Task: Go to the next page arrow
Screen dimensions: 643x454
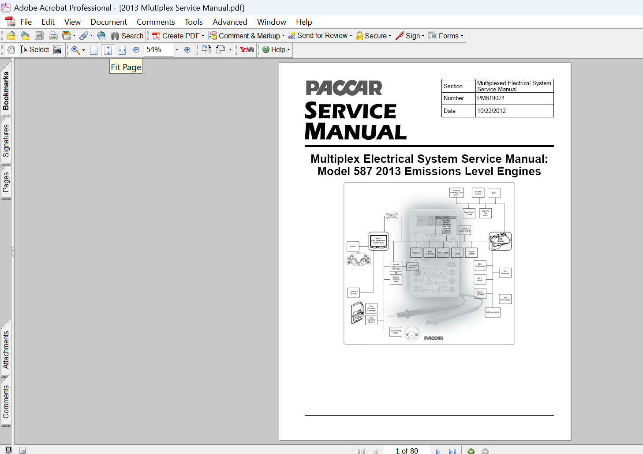Action: (x=438, y=451)
